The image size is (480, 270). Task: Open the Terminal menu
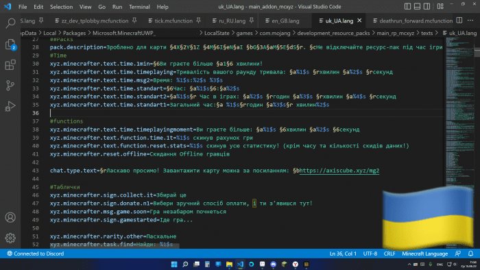click(139, 7)
